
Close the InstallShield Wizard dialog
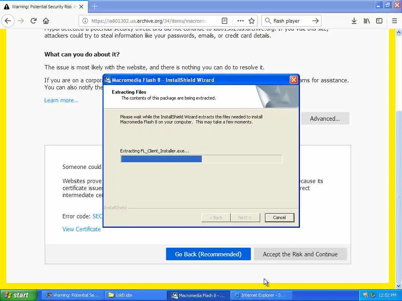click(294, 80)
